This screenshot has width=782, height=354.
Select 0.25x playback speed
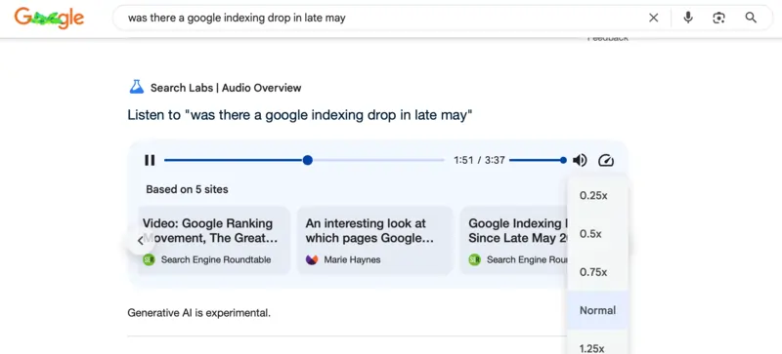597,196
